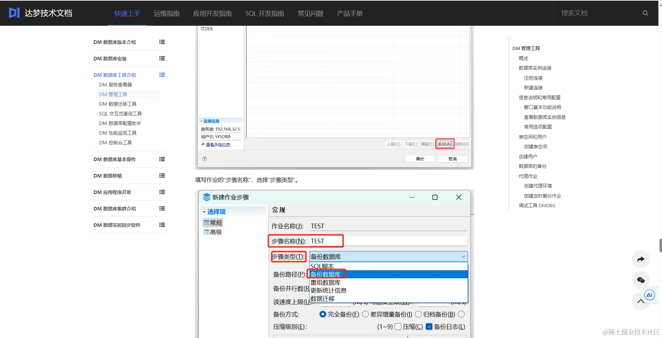
Task: Click the 确定 button
Action: [x=420, y=159]
